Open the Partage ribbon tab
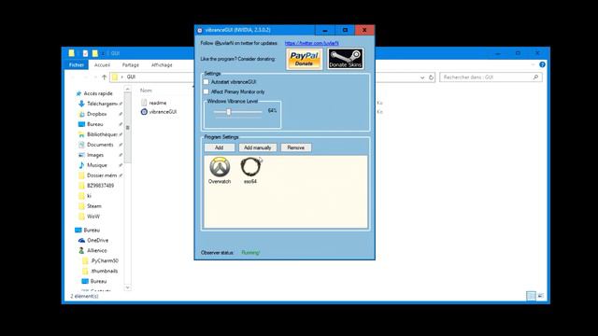 pos(131,65)
